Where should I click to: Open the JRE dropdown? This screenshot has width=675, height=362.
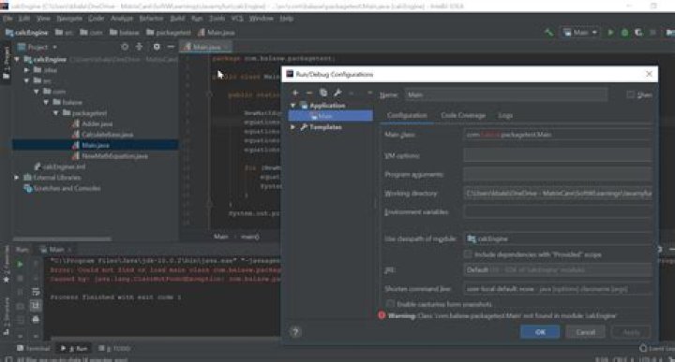pyautogui.click(x=558, y=270)
